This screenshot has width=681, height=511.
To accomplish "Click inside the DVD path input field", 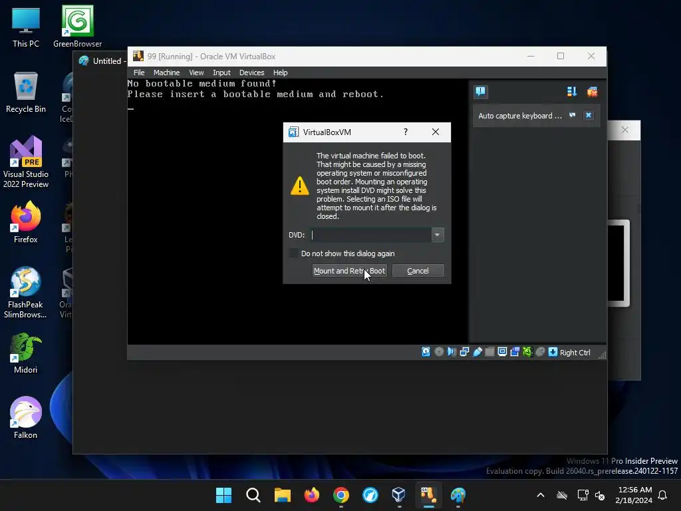I will coord(371,235).
